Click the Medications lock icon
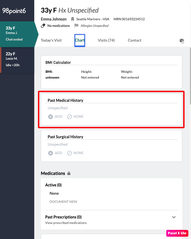191x239 pixels. tap(69, 174)
